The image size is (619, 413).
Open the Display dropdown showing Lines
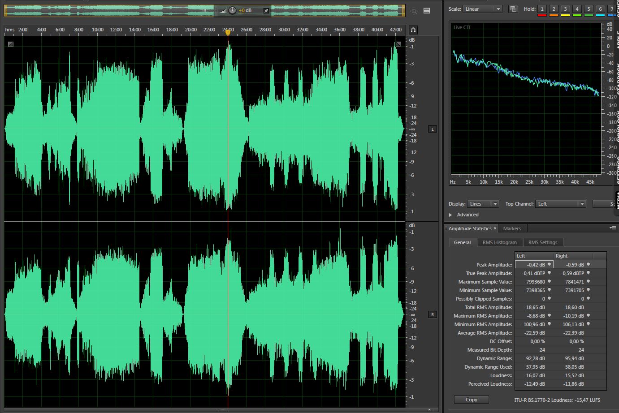483,204
